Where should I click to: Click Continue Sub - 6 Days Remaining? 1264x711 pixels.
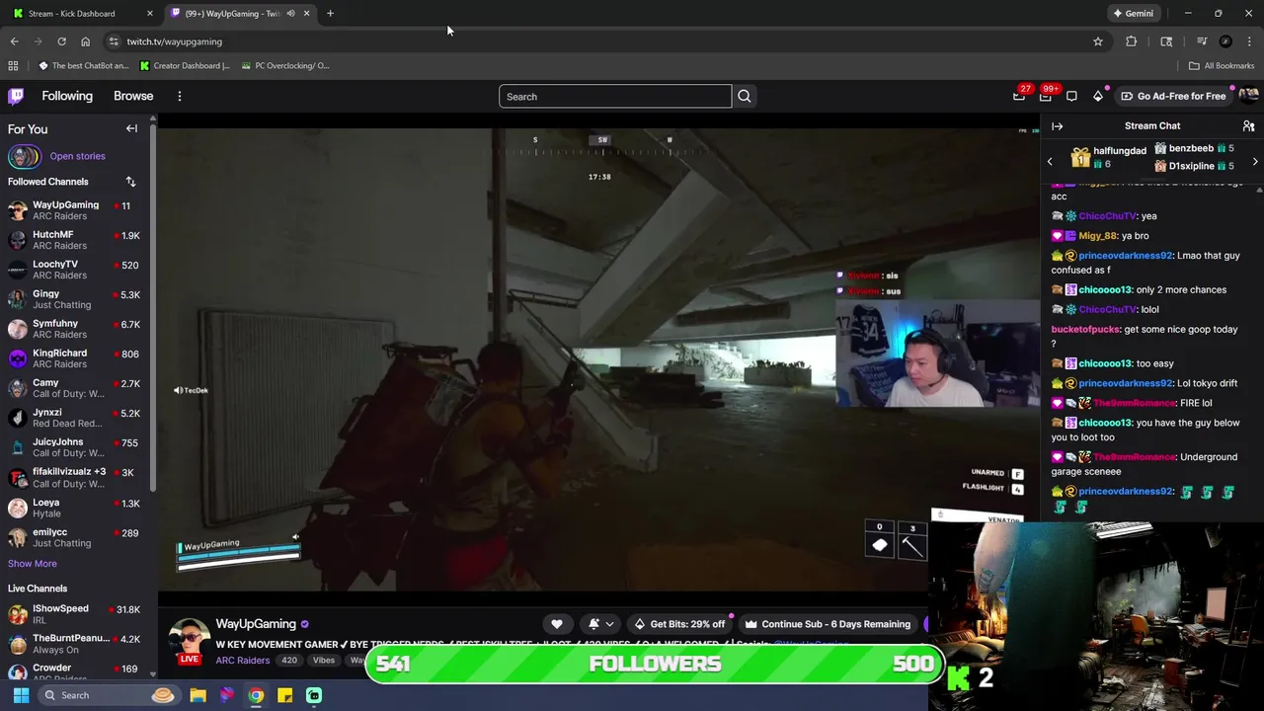(x=828, y=624)
